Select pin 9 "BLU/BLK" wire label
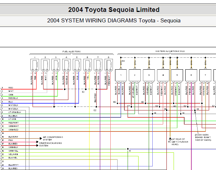This screenshot has width=216, height=170. pyautogui.click(x=13, y=116)
